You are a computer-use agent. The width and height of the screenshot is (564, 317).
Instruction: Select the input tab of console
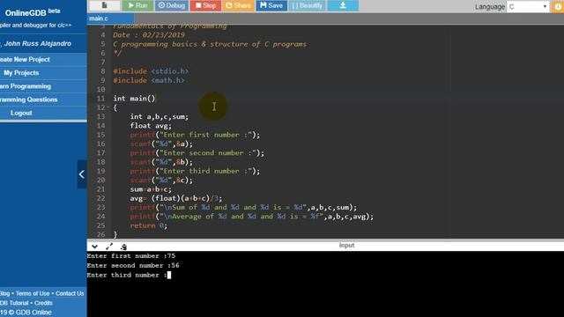[346, 245]
